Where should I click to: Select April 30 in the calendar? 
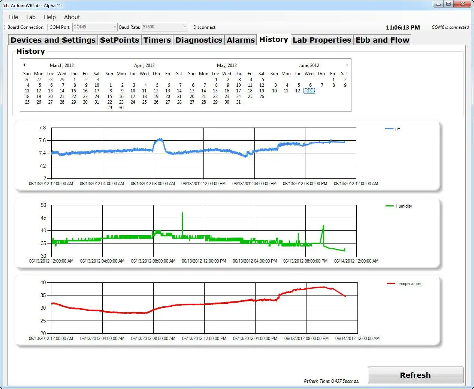121,108
